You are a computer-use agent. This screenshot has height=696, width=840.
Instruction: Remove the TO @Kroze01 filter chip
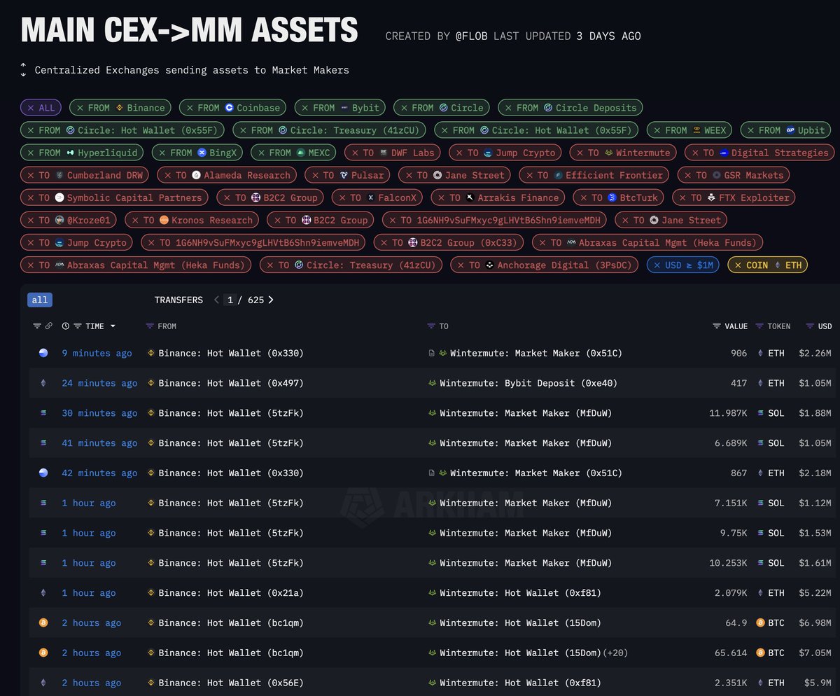31,220
